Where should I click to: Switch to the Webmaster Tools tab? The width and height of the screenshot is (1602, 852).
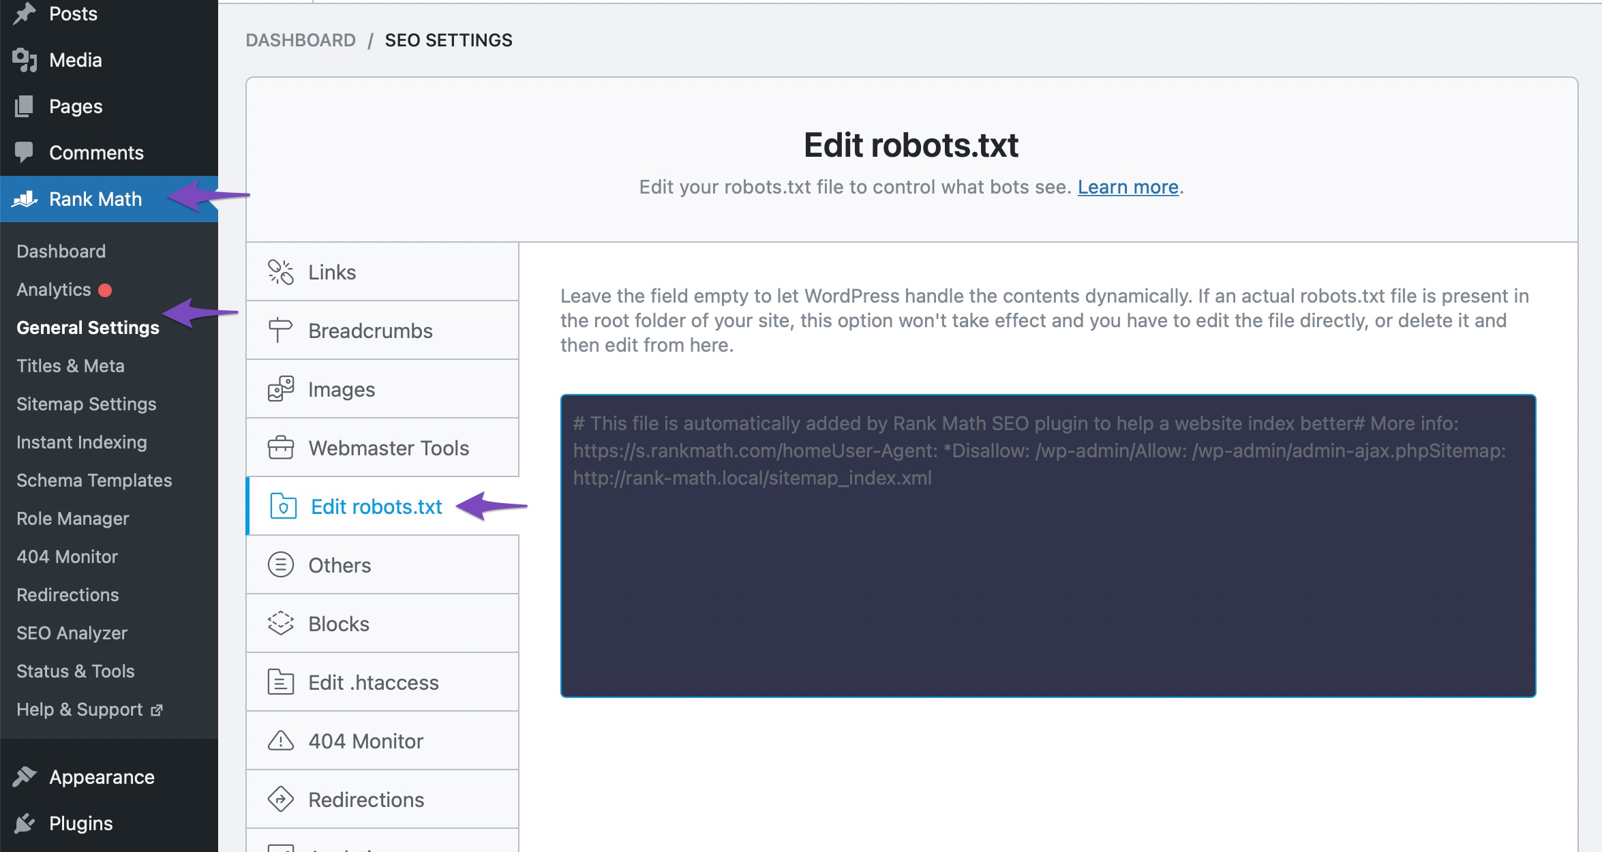coord(382,448)
